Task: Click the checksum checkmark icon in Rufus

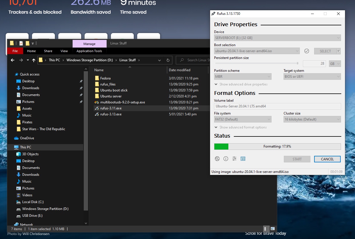Action: [307, 51]
